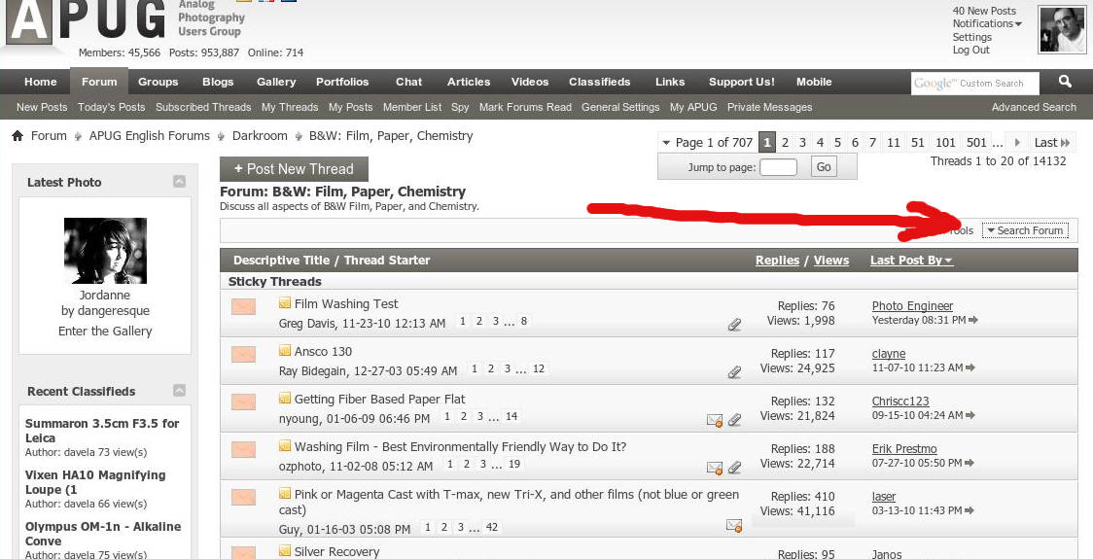This screenshot has width=1093, height=559.
Task: Collapse the Recent Classifieds sidebar block
Action: (179, 391)
